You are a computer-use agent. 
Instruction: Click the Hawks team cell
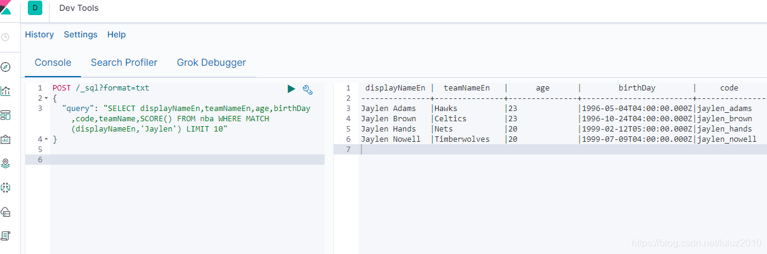coord(446,109)
